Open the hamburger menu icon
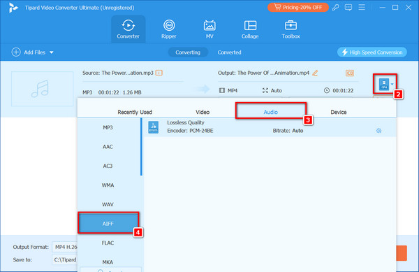 coord(362,7)
